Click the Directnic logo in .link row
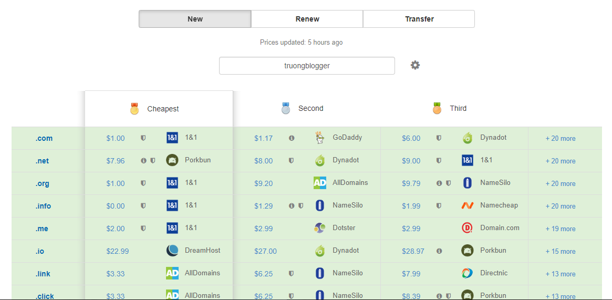This screenshot has width=612, height=300. point(467,274)
